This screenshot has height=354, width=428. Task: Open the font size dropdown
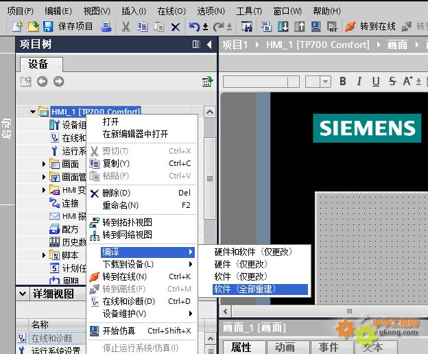click(325, 82)
